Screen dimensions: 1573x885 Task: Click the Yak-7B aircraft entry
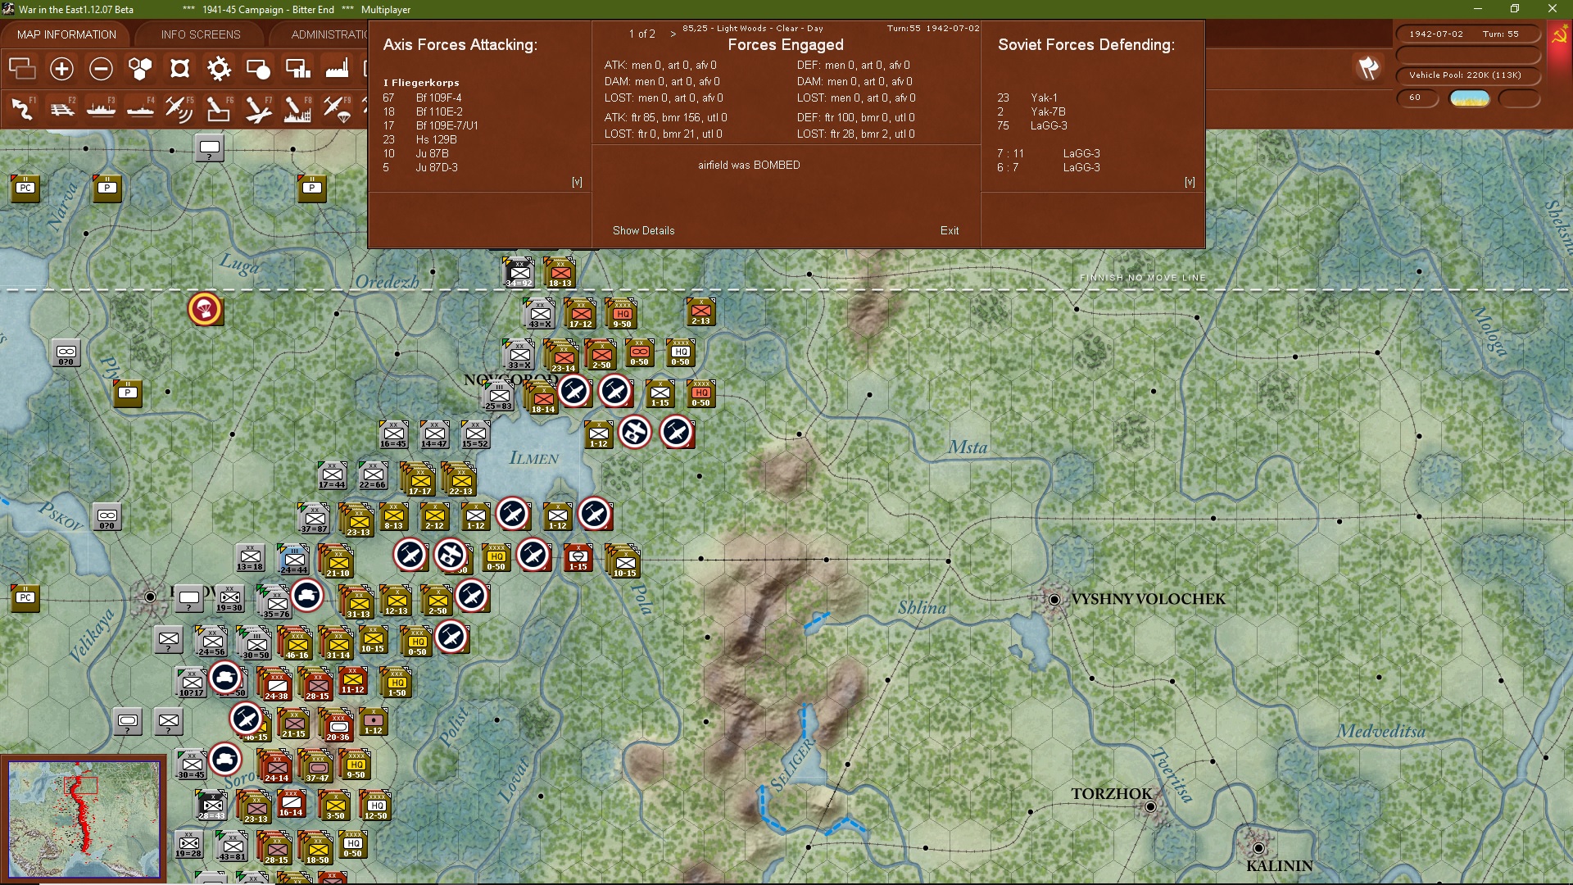[x=1048, y=111]
